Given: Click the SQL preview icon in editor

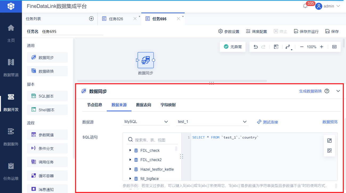Looking at the screenshot, I should 329,151.
